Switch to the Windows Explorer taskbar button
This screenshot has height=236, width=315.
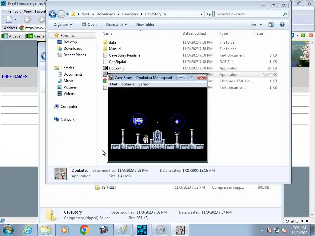[x=46, y=230]
